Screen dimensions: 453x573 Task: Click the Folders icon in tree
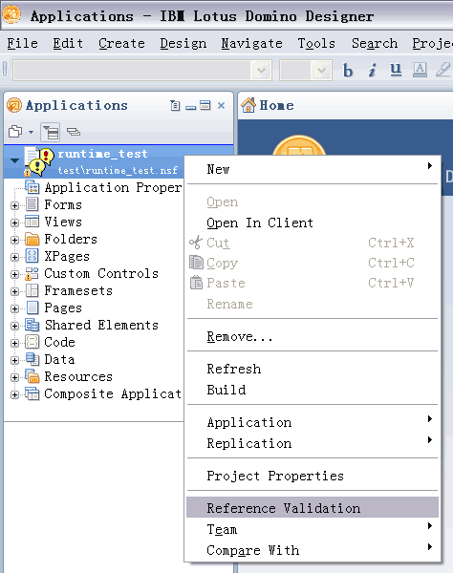(x=32, y=240)
